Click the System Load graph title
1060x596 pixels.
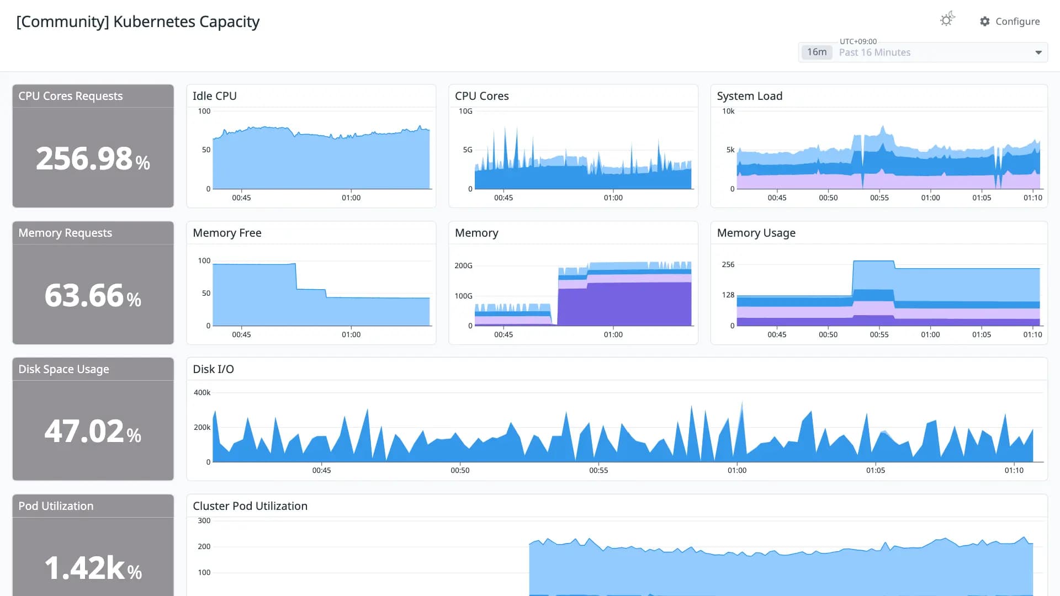pos(749,96)
